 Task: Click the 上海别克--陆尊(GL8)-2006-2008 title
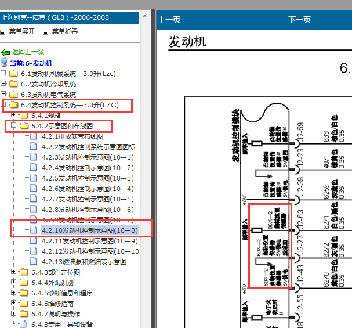tap(55, 17)
